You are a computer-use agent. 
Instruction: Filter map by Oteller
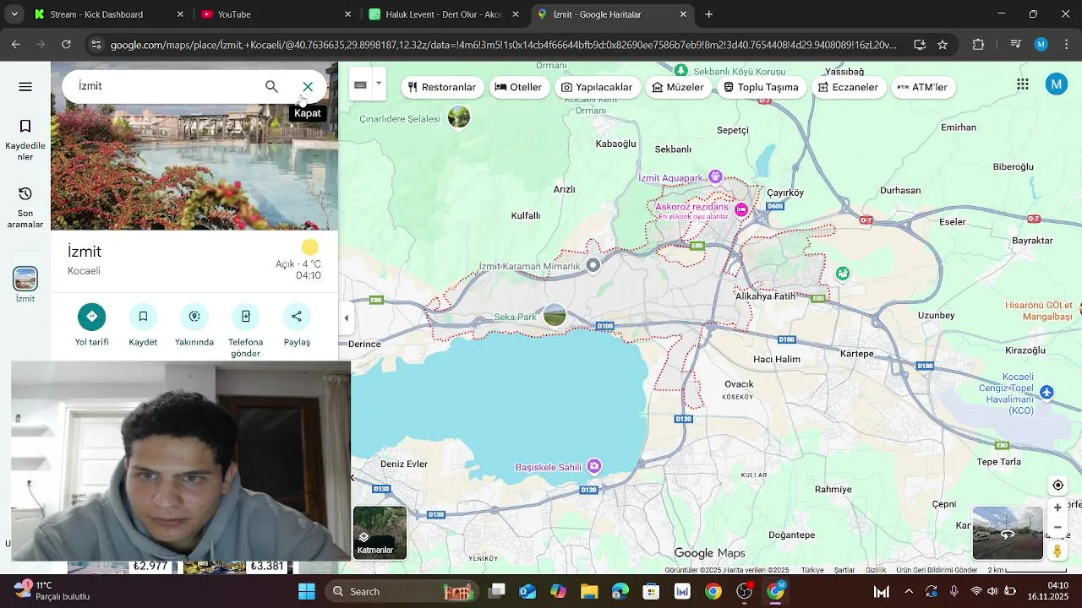click(x=518, y=87)
